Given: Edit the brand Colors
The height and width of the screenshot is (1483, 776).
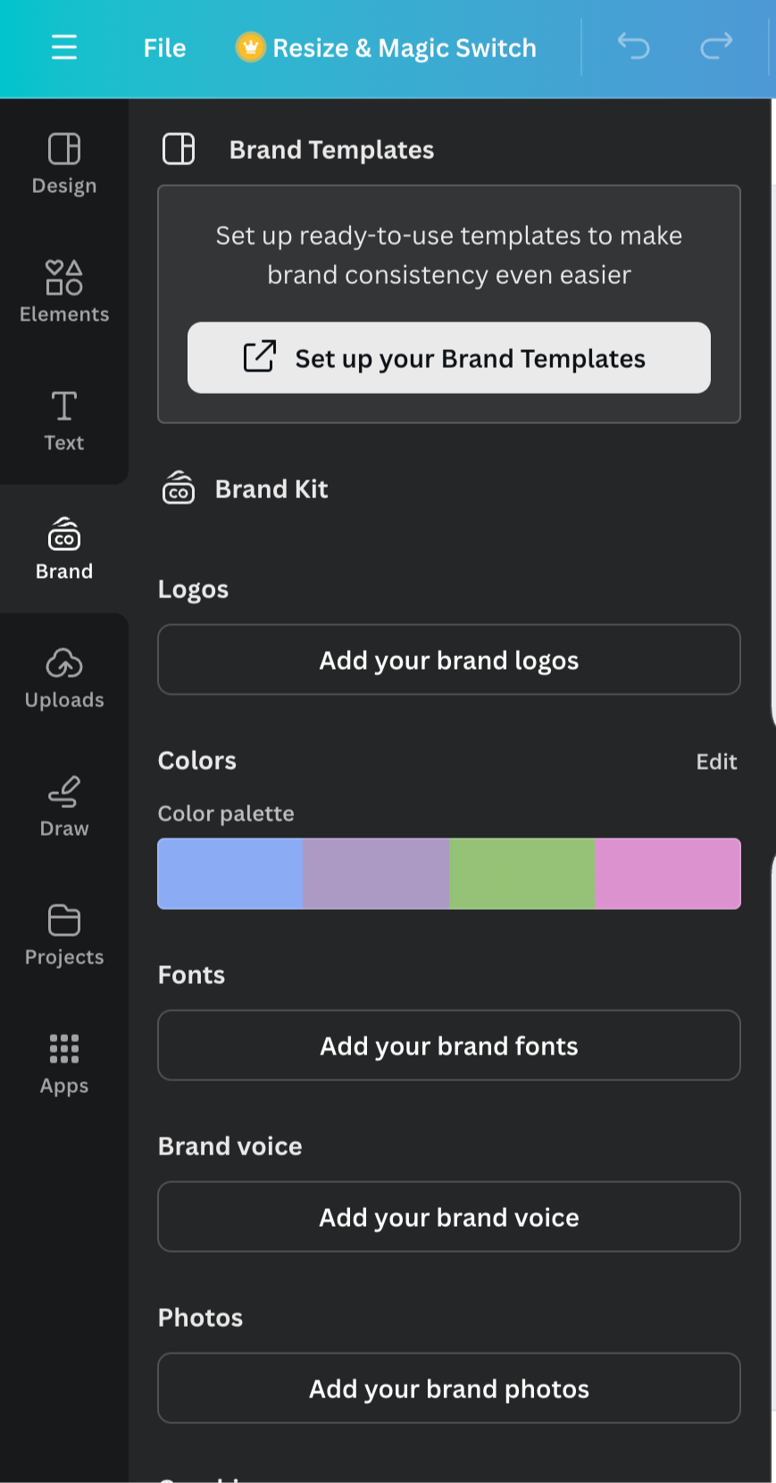Looking at the screenshot, I should [716, 762].
